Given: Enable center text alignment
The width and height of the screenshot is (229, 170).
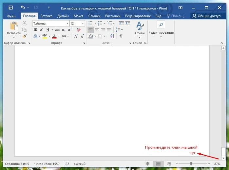Looking at the screenshot, I should pyautogui.click(x=97, y=30).
